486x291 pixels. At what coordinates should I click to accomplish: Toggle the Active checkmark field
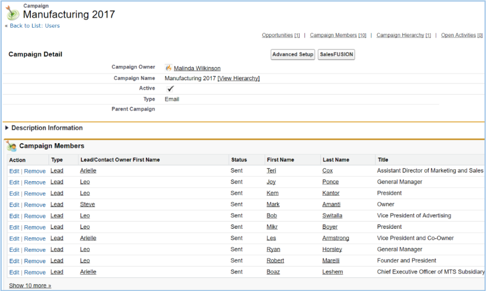coord(171,89)
